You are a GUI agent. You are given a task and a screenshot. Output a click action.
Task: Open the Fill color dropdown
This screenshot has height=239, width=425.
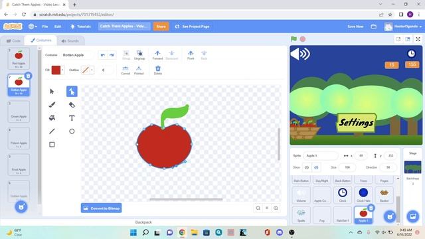click(x=62, y=70)
